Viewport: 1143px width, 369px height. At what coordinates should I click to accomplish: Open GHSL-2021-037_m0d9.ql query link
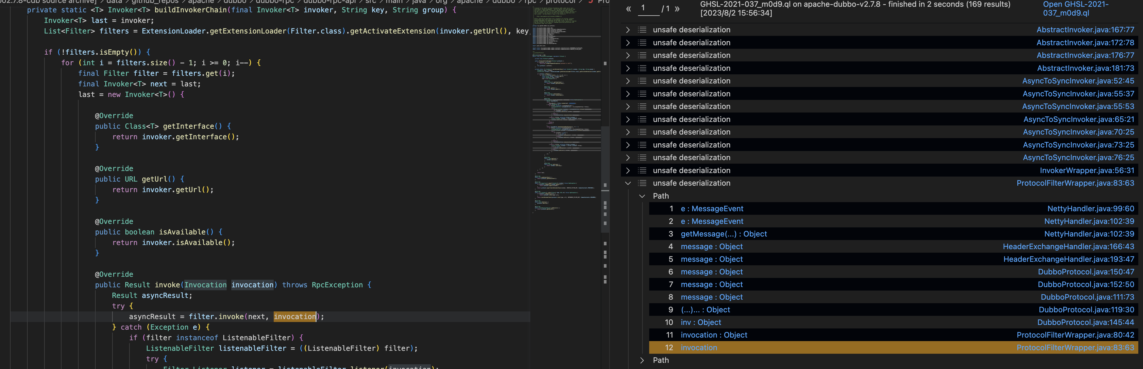(1076, 9)
